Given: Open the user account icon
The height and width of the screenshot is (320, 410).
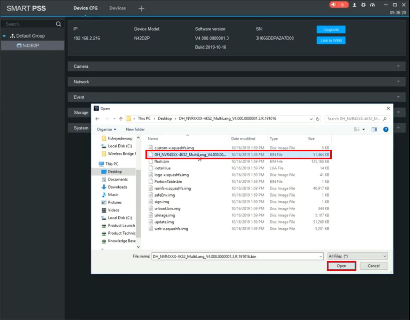Looking at the screenshot, I should [354, 5].
